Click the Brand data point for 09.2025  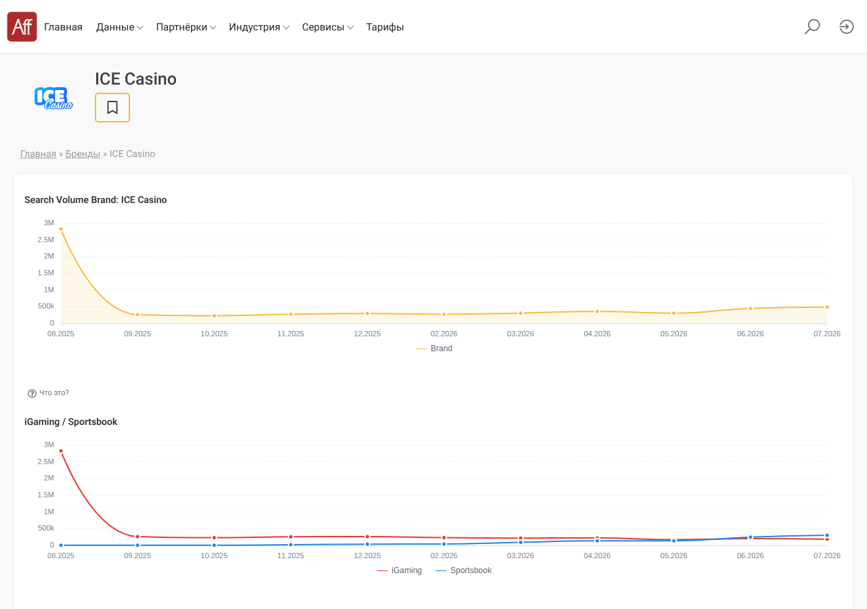click(x=138, y=315)
